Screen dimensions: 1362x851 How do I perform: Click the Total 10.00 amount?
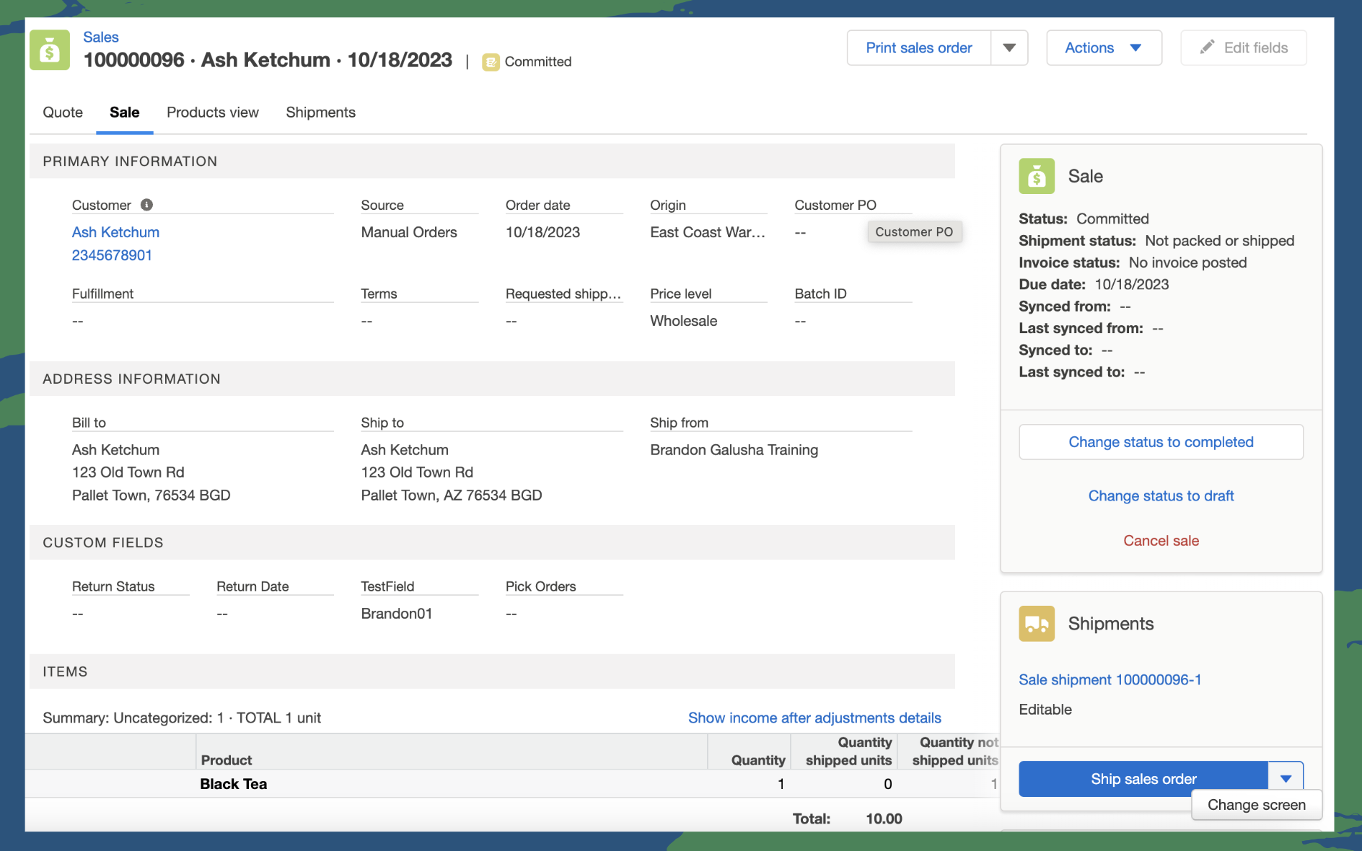pyautogui.click(x=884, y=819)
